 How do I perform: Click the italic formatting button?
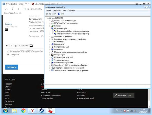11,45
